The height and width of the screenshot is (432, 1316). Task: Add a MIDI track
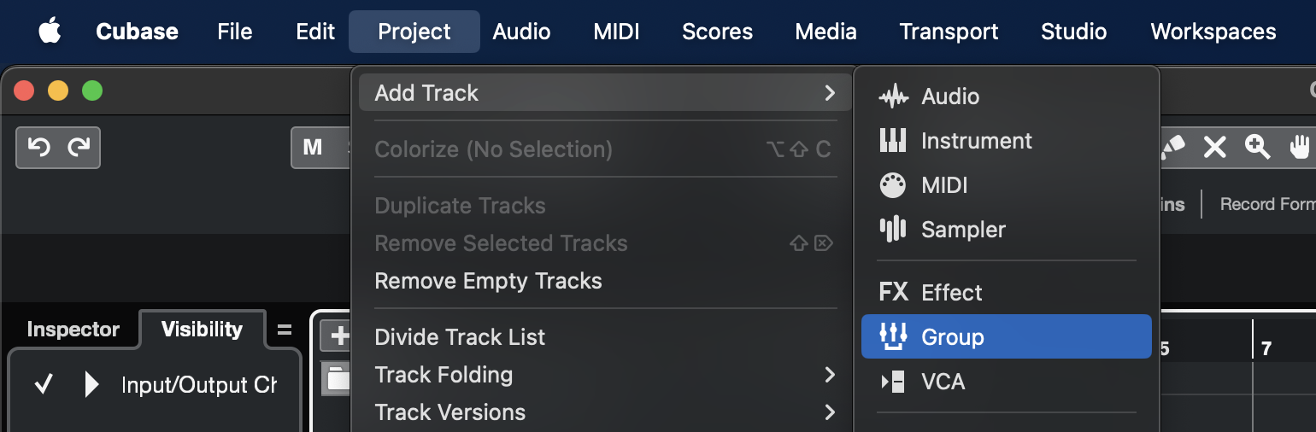(943, 185)
